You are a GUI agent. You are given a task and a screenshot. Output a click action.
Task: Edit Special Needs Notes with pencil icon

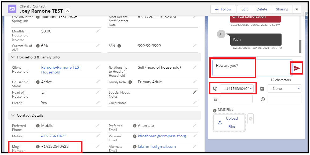pos(195,92)
